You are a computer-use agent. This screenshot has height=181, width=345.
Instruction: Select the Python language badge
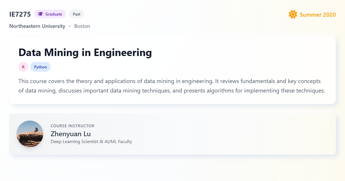tap(40, 67)
